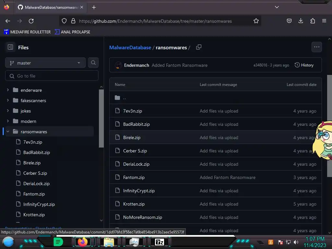Expand the jokes folder
Image resolution: width=332 pixels, height=249 pixels.
tap(8, 111)
